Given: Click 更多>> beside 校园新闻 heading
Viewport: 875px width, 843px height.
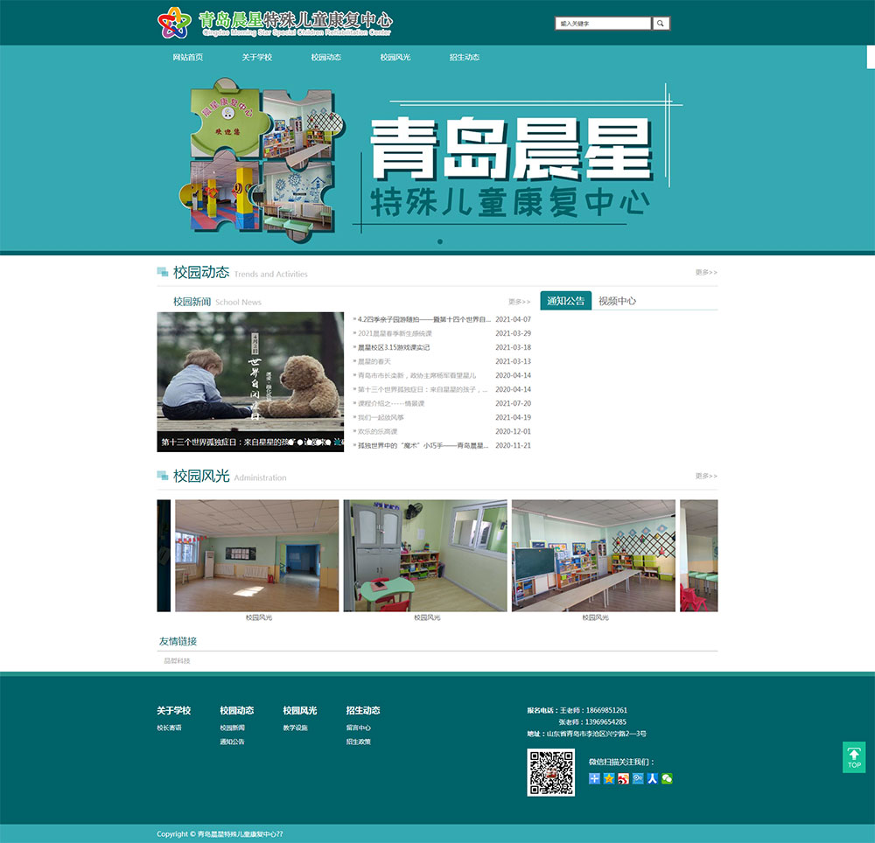Looking at the screenshot, I should pyautogui.click(x=519, y=302).
